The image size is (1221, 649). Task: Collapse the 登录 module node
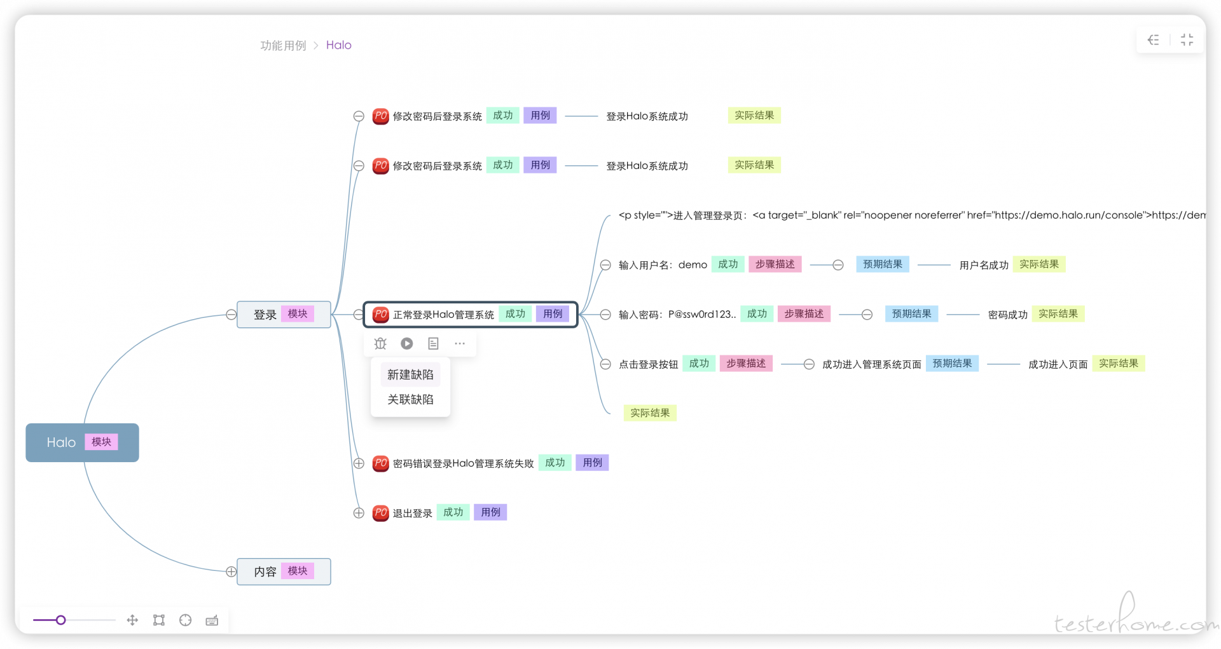(x=231, y=315)
